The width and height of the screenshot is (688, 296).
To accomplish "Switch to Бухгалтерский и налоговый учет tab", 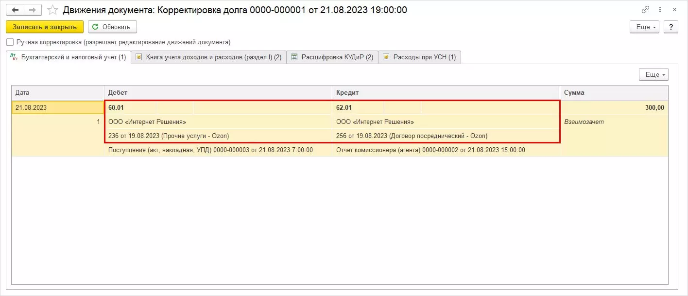I will (x=69, y=57).
